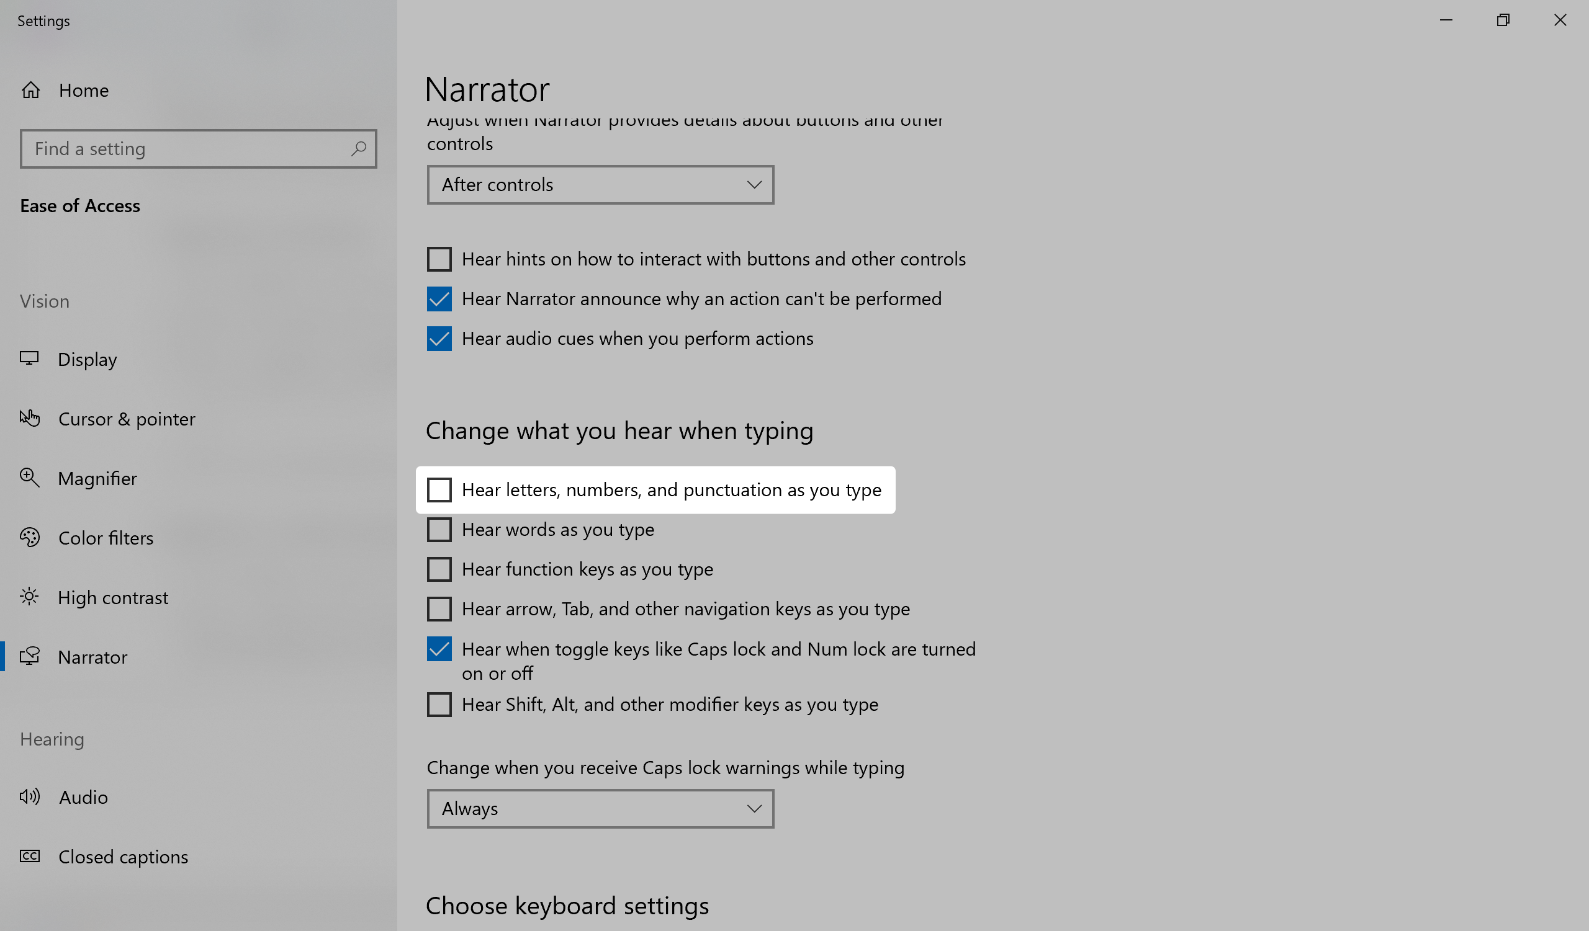Enable Hear words as you type

[x=439, y=530]
